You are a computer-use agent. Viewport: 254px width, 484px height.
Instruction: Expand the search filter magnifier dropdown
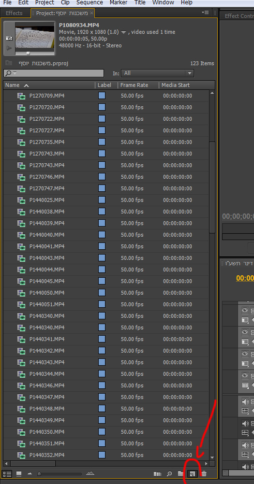point(11,73)
